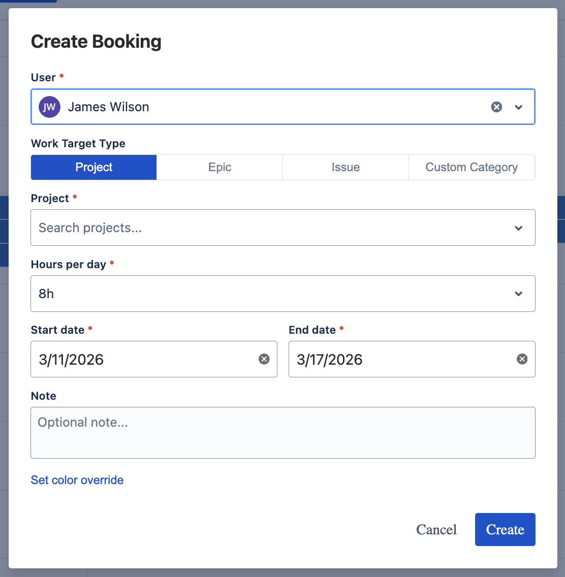Open the Hours per day dropdown
This screenshot has width=565, height=577.
click(x=519, y=294)
